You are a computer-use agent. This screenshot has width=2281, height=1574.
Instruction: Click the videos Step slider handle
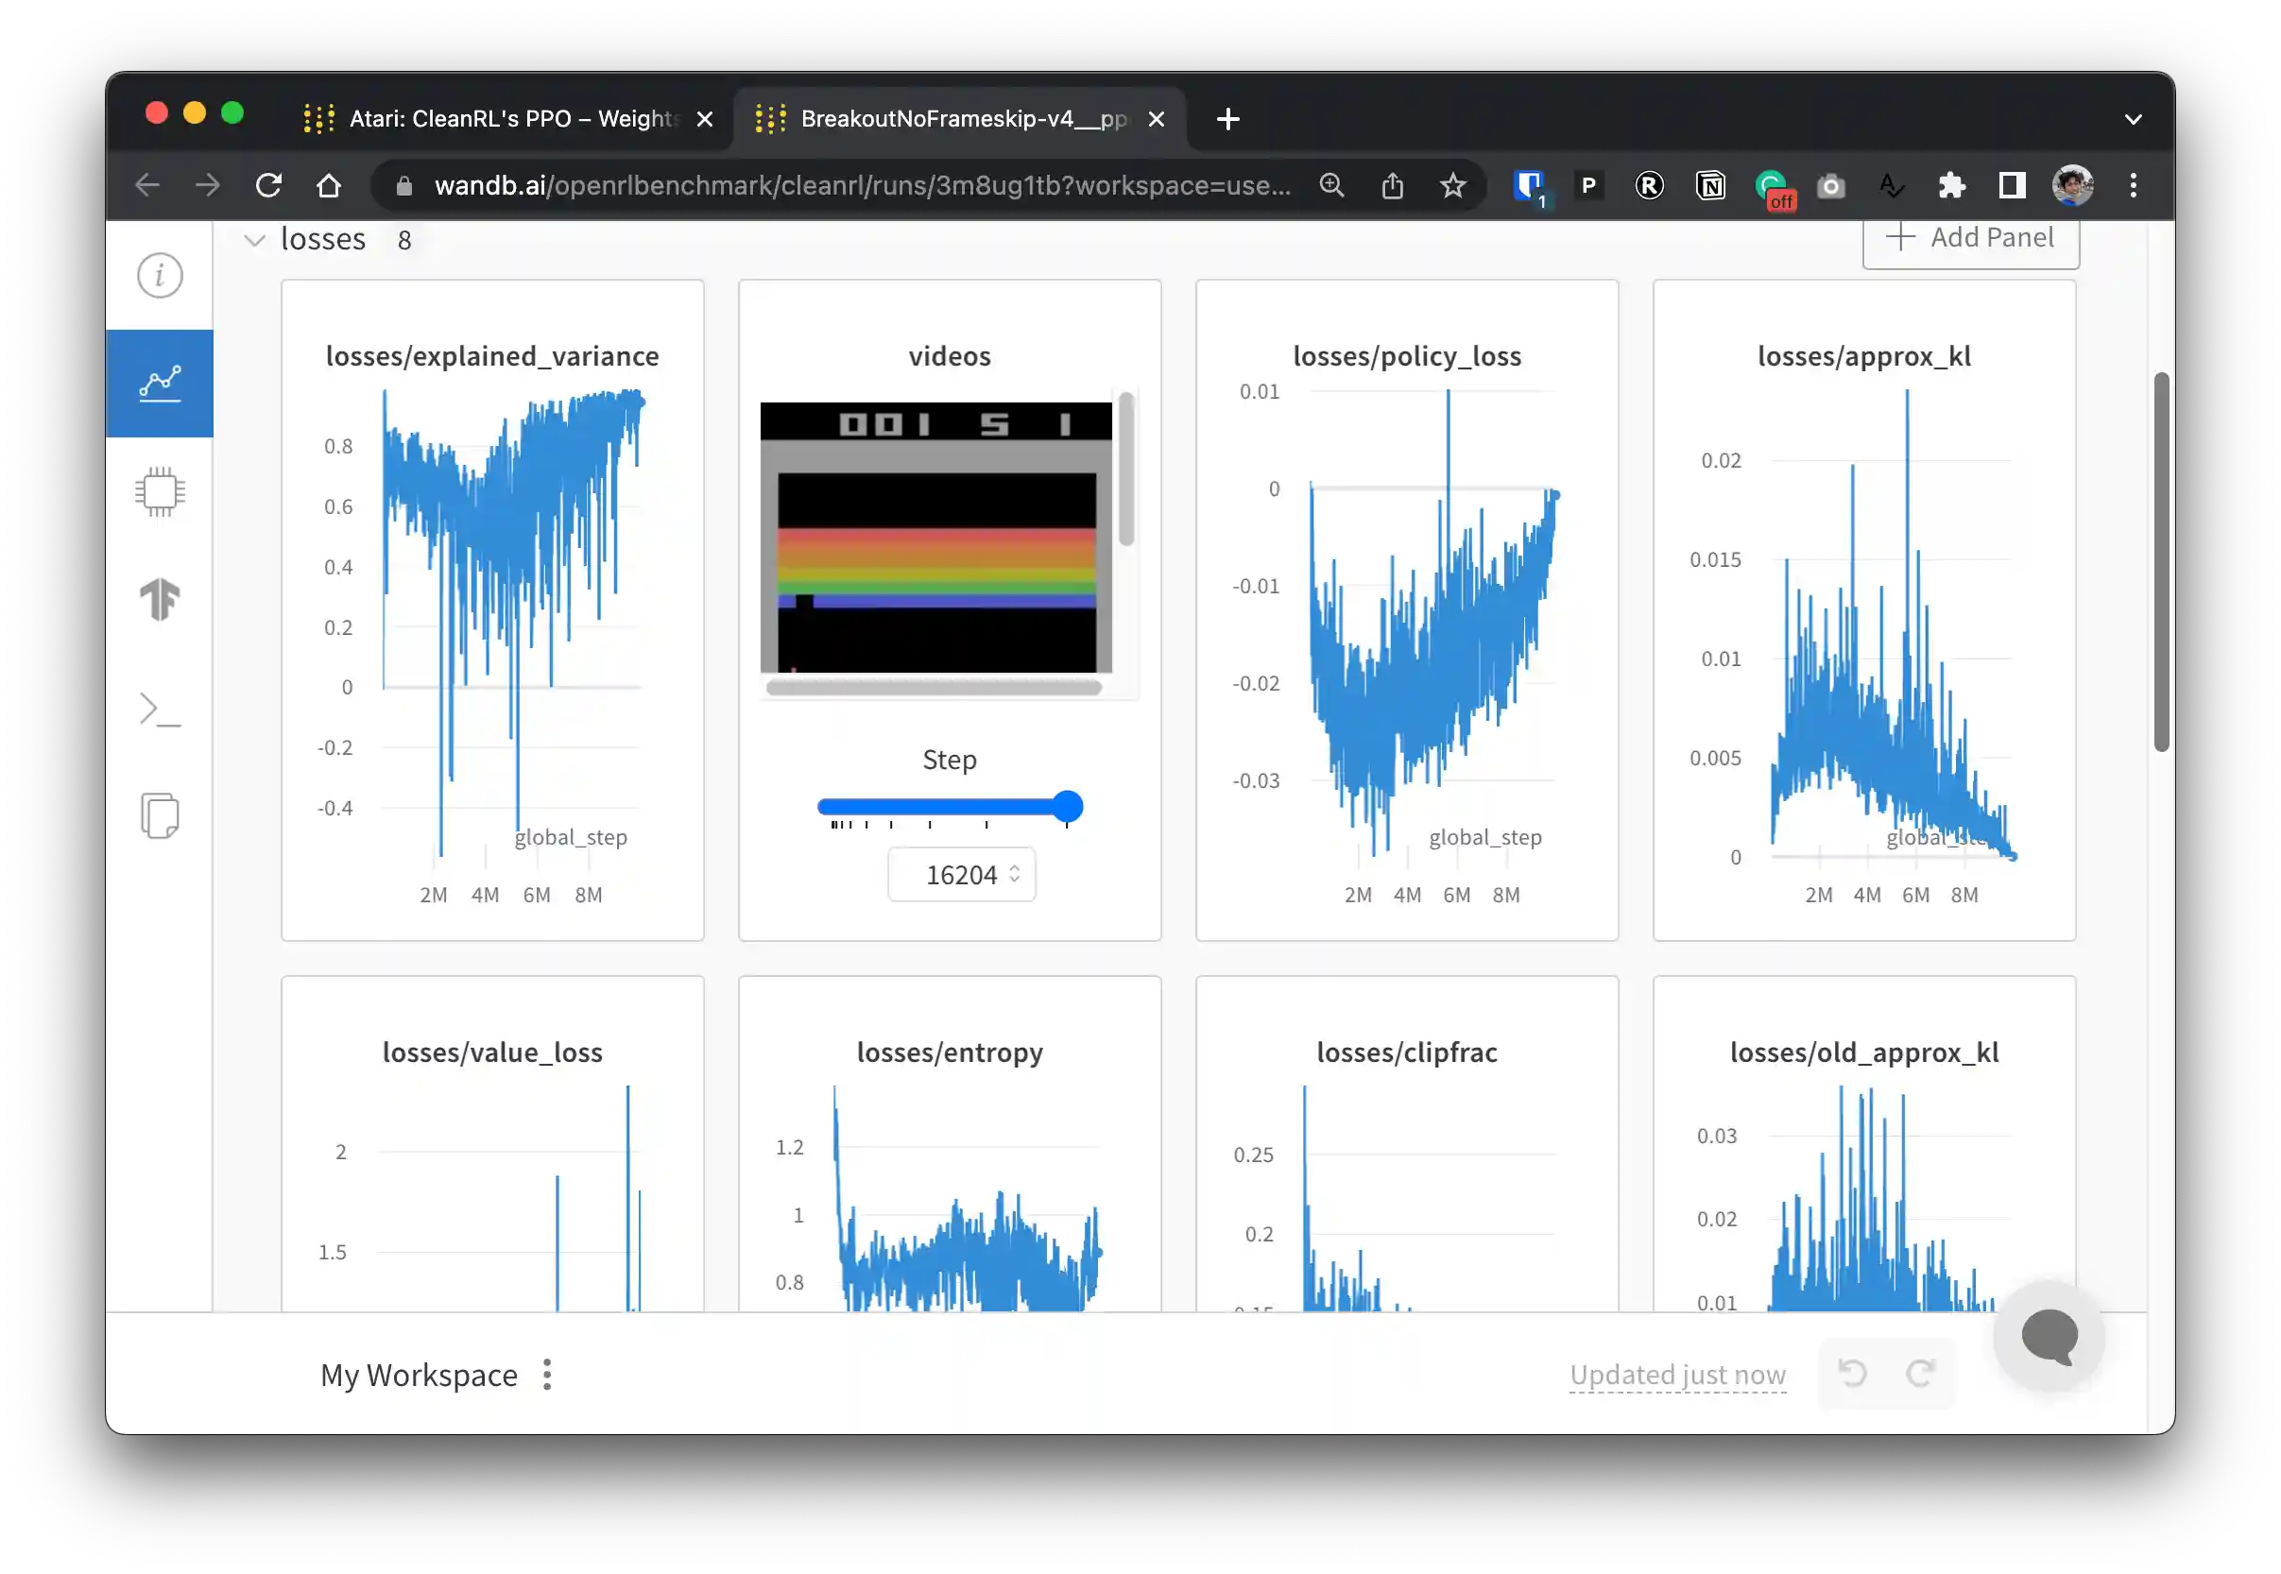pos(1067,807)
